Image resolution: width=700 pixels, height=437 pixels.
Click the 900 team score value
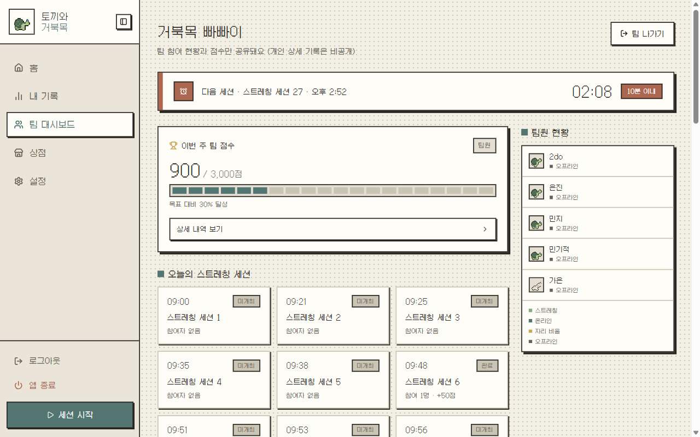tap(185, 171)
